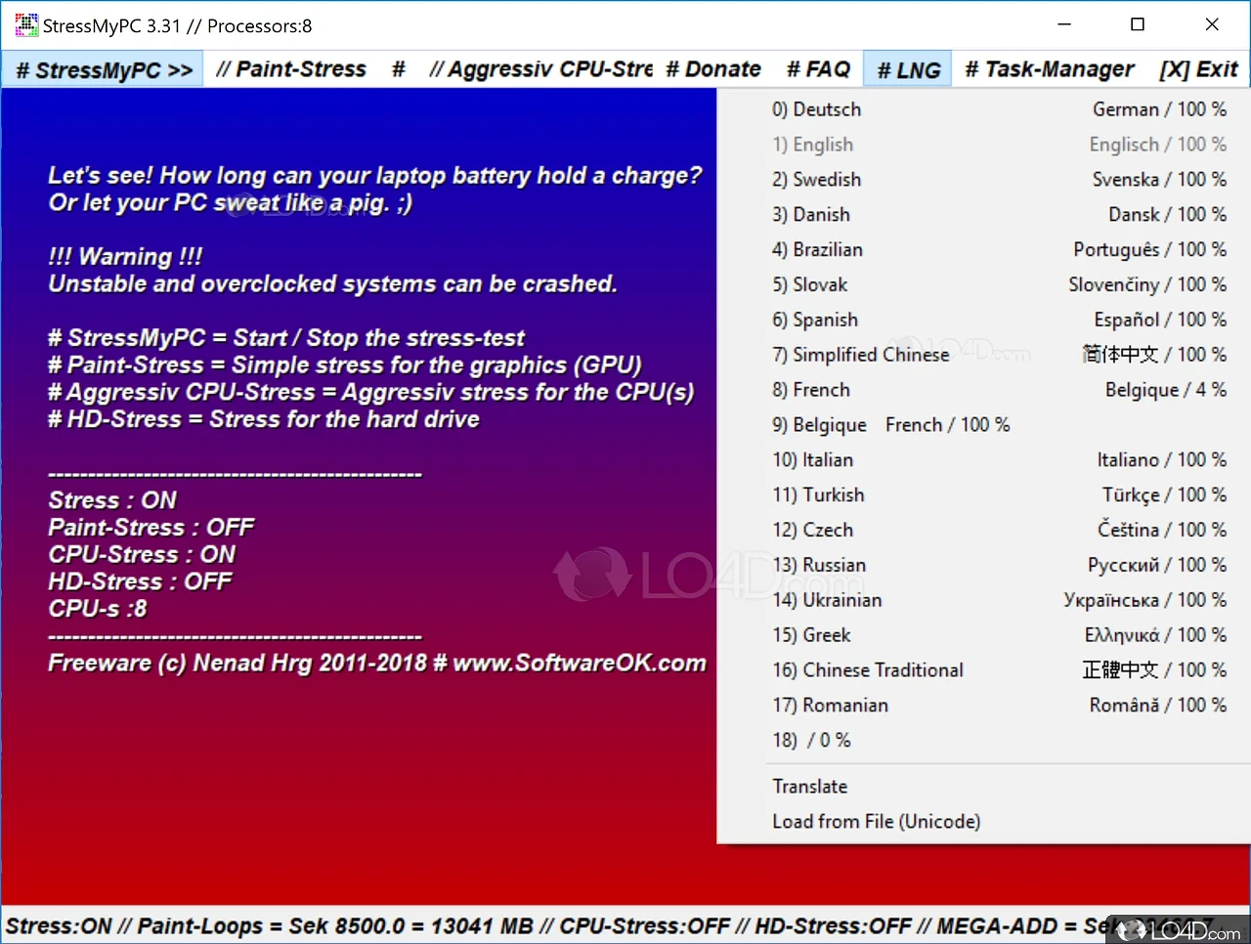Select language 11) Turkish
Screen dimensions: 1251x944
(984, 495)
